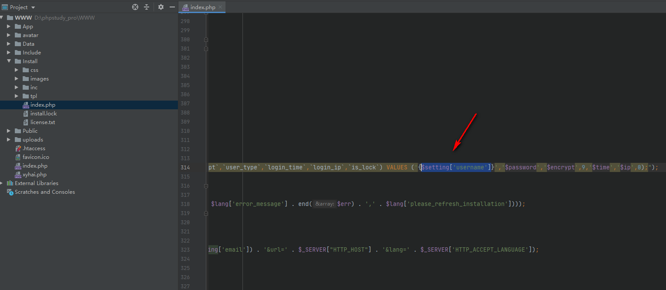This screenshot has width=666, height=290.
Task: Close the index.php editor tab
Action: [x=220, y=7]
